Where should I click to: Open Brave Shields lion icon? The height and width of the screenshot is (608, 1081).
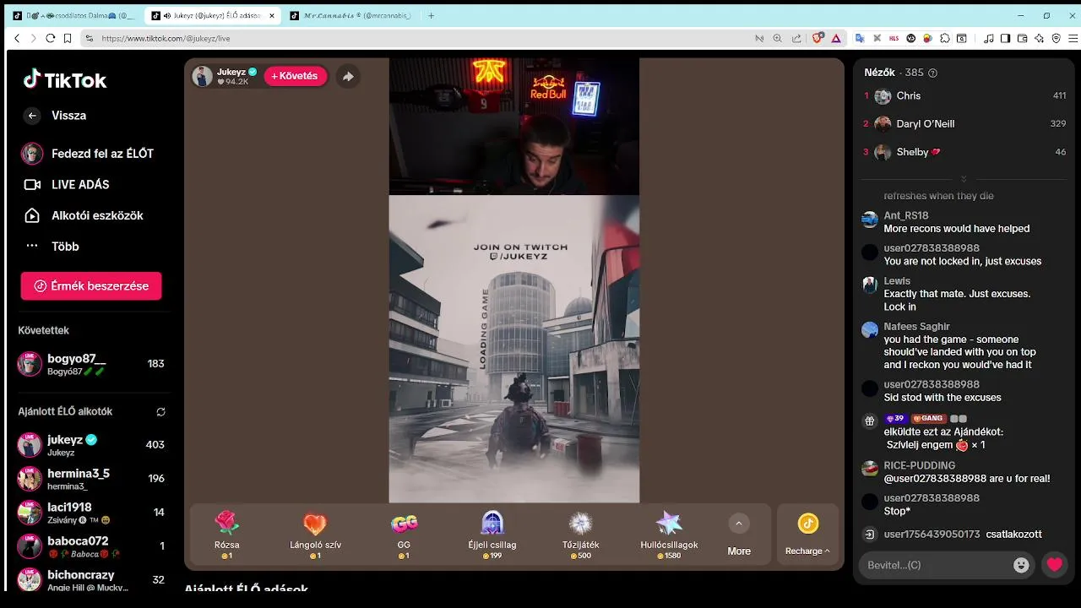pos(818,38)
